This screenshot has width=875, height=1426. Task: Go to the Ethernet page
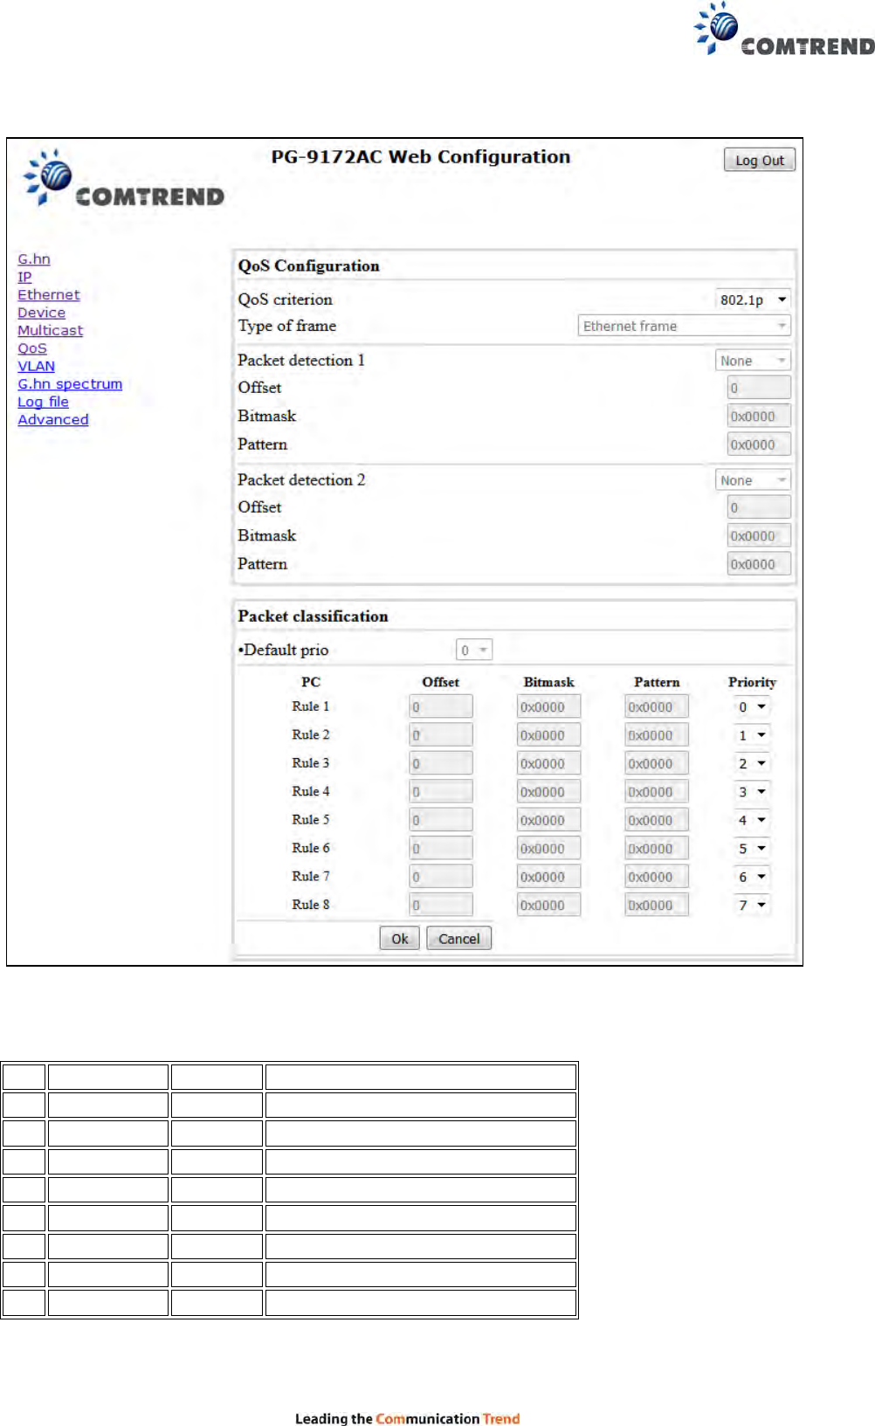pos(49,294)
